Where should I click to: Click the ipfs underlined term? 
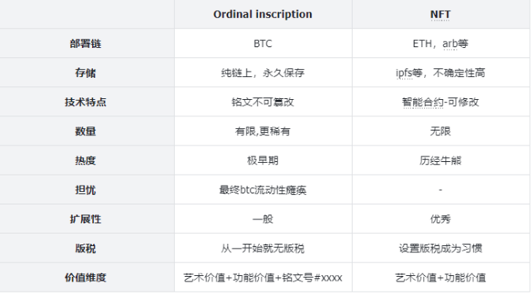[404, 73]
